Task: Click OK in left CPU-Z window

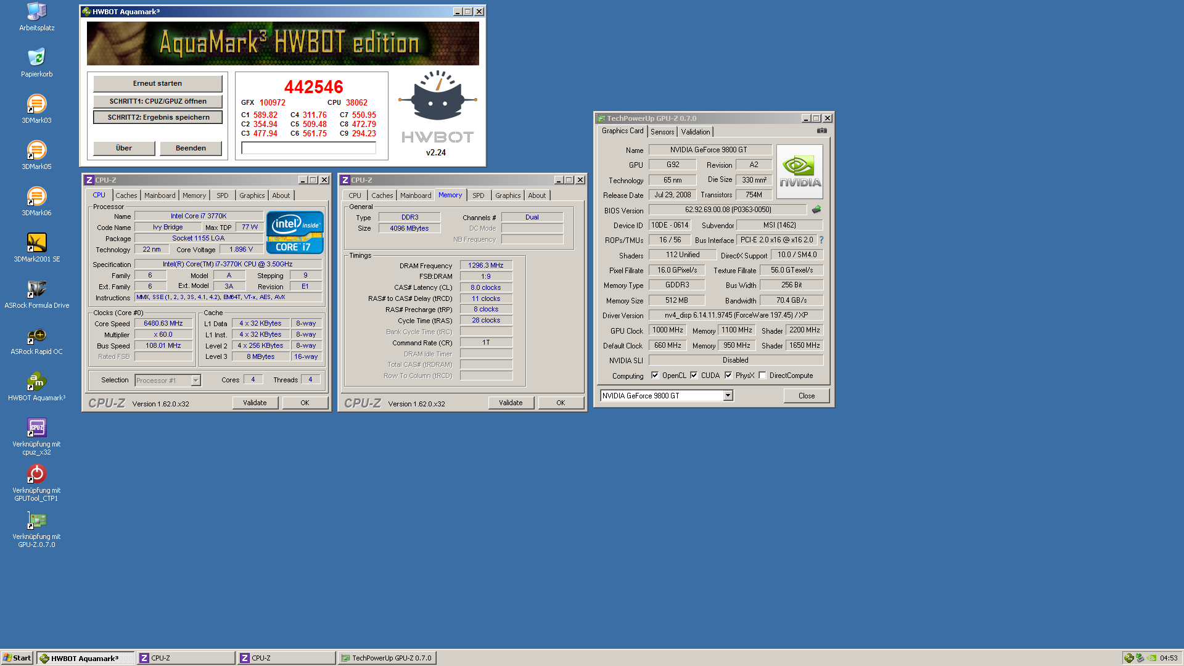Action: tap(305, 403)
